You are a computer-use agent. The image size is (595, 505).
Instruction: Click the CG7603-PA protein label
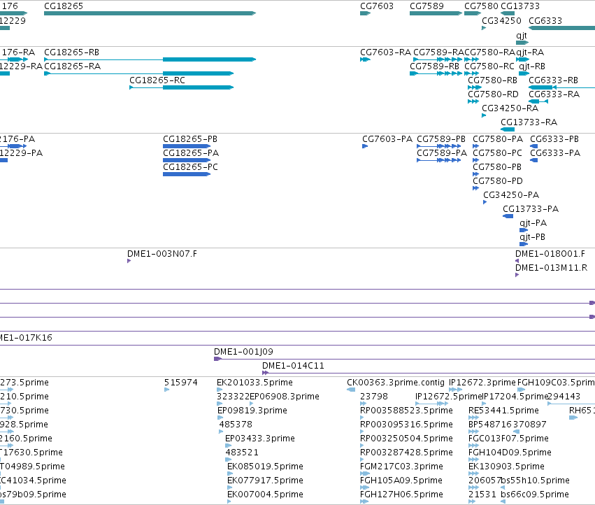(x=387, y=139)
